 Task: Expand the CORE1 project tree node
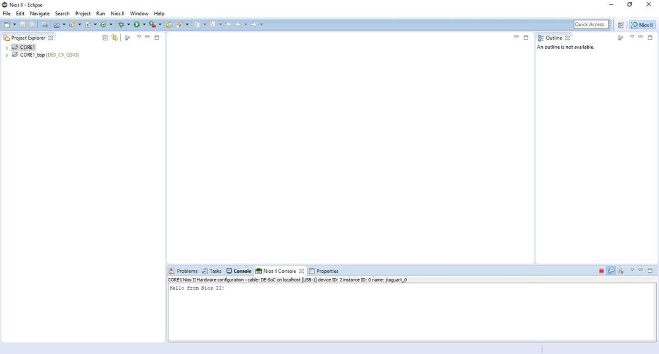7,48
